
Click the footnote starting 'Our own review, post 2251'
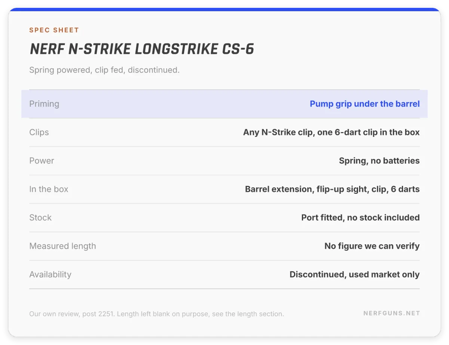156,314
